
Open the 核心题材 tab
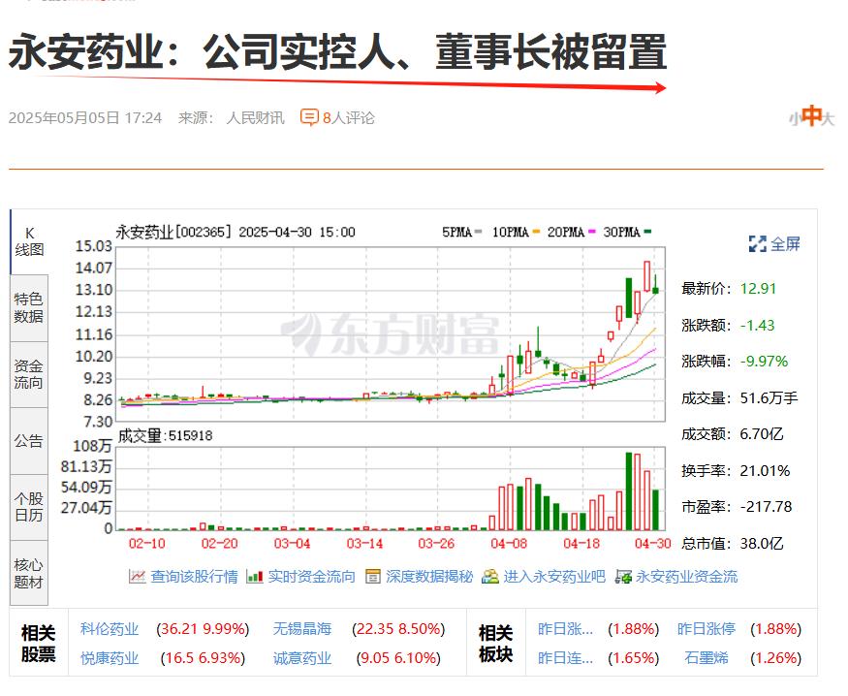coord(29,573)
